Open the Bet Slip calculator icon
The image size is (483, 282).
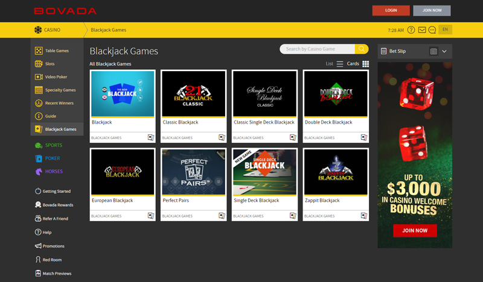pos(433,52)
